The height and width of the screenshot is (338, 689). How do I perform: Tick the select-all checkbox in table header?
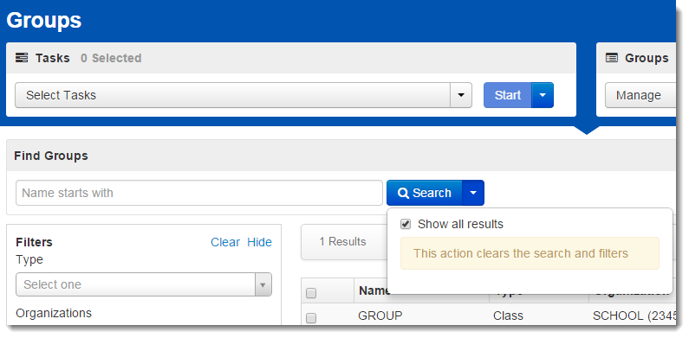311,293
